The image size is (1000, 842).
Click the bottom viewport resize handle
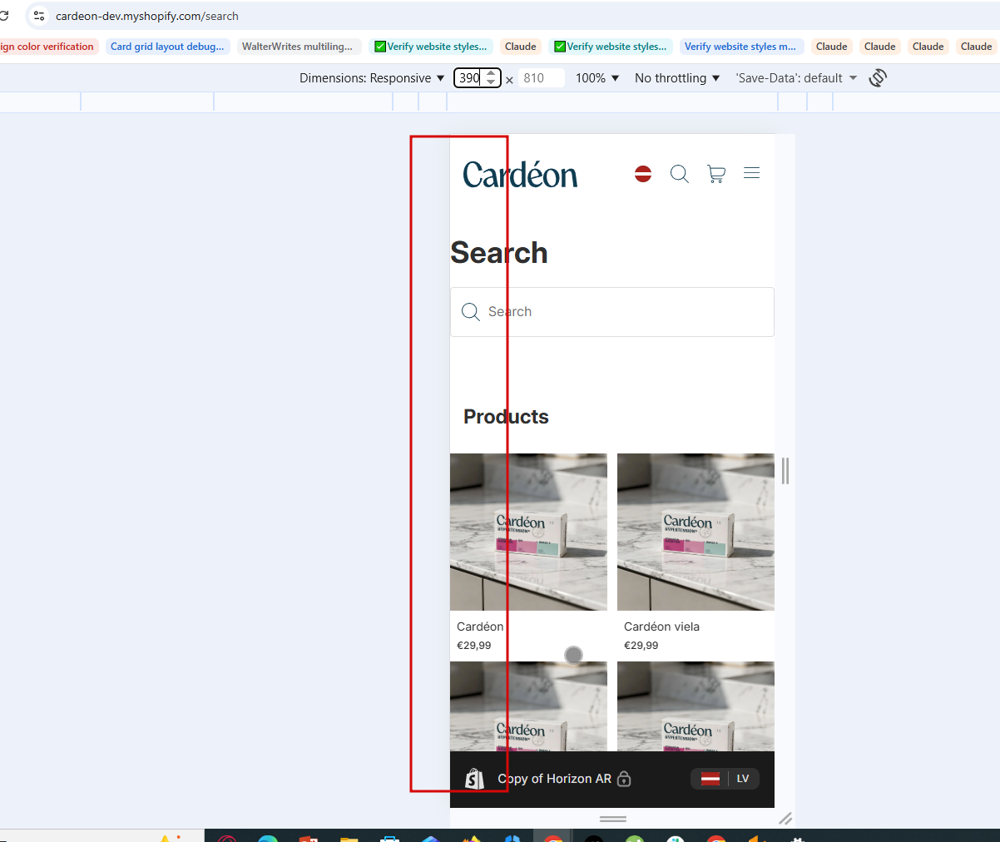tap(613, 819)
